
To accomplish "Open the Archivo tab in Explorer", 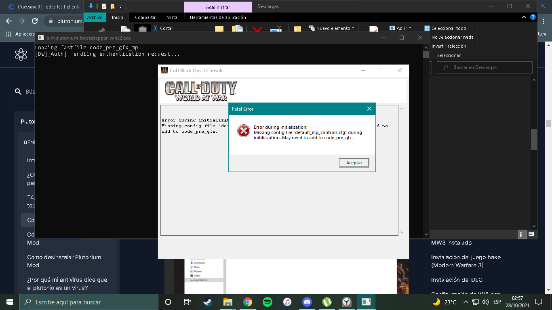I will click(95, 17).
